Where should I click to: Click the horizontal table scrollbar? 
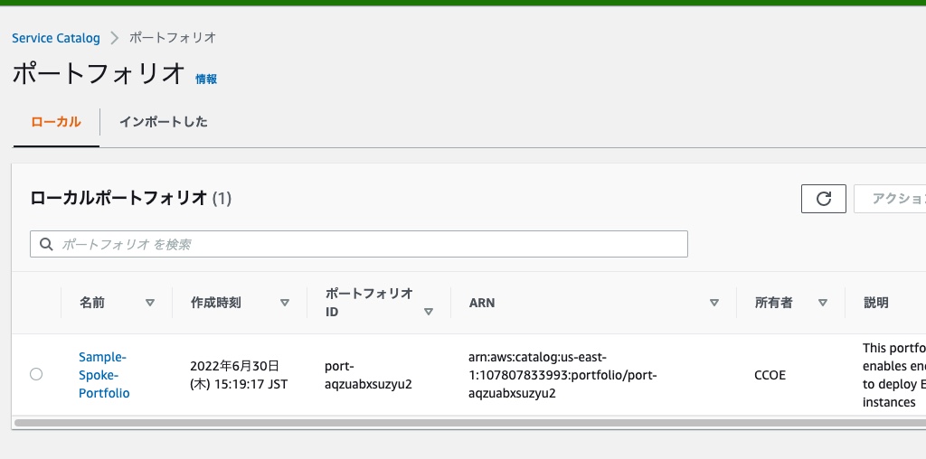(452, 422)
